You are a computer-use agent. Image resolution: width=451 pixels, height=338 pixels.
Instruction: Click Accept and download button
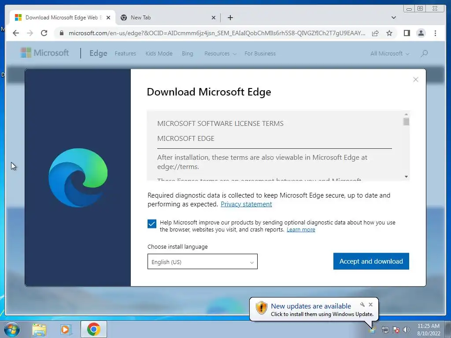pos(371,261)
